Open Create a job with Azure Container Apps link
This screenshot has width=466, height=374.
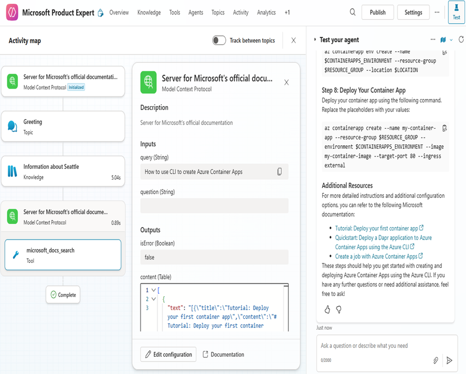[379, 256]
